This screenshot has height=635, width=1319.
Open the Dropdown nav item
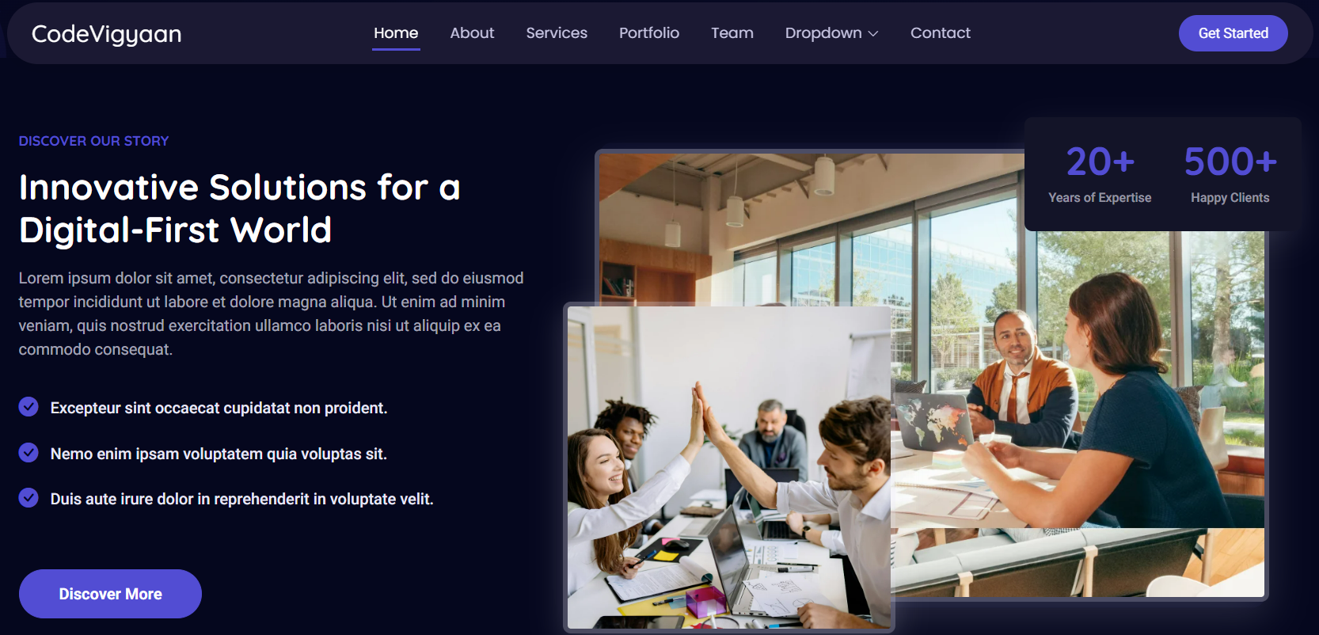(x=831, y=33)
